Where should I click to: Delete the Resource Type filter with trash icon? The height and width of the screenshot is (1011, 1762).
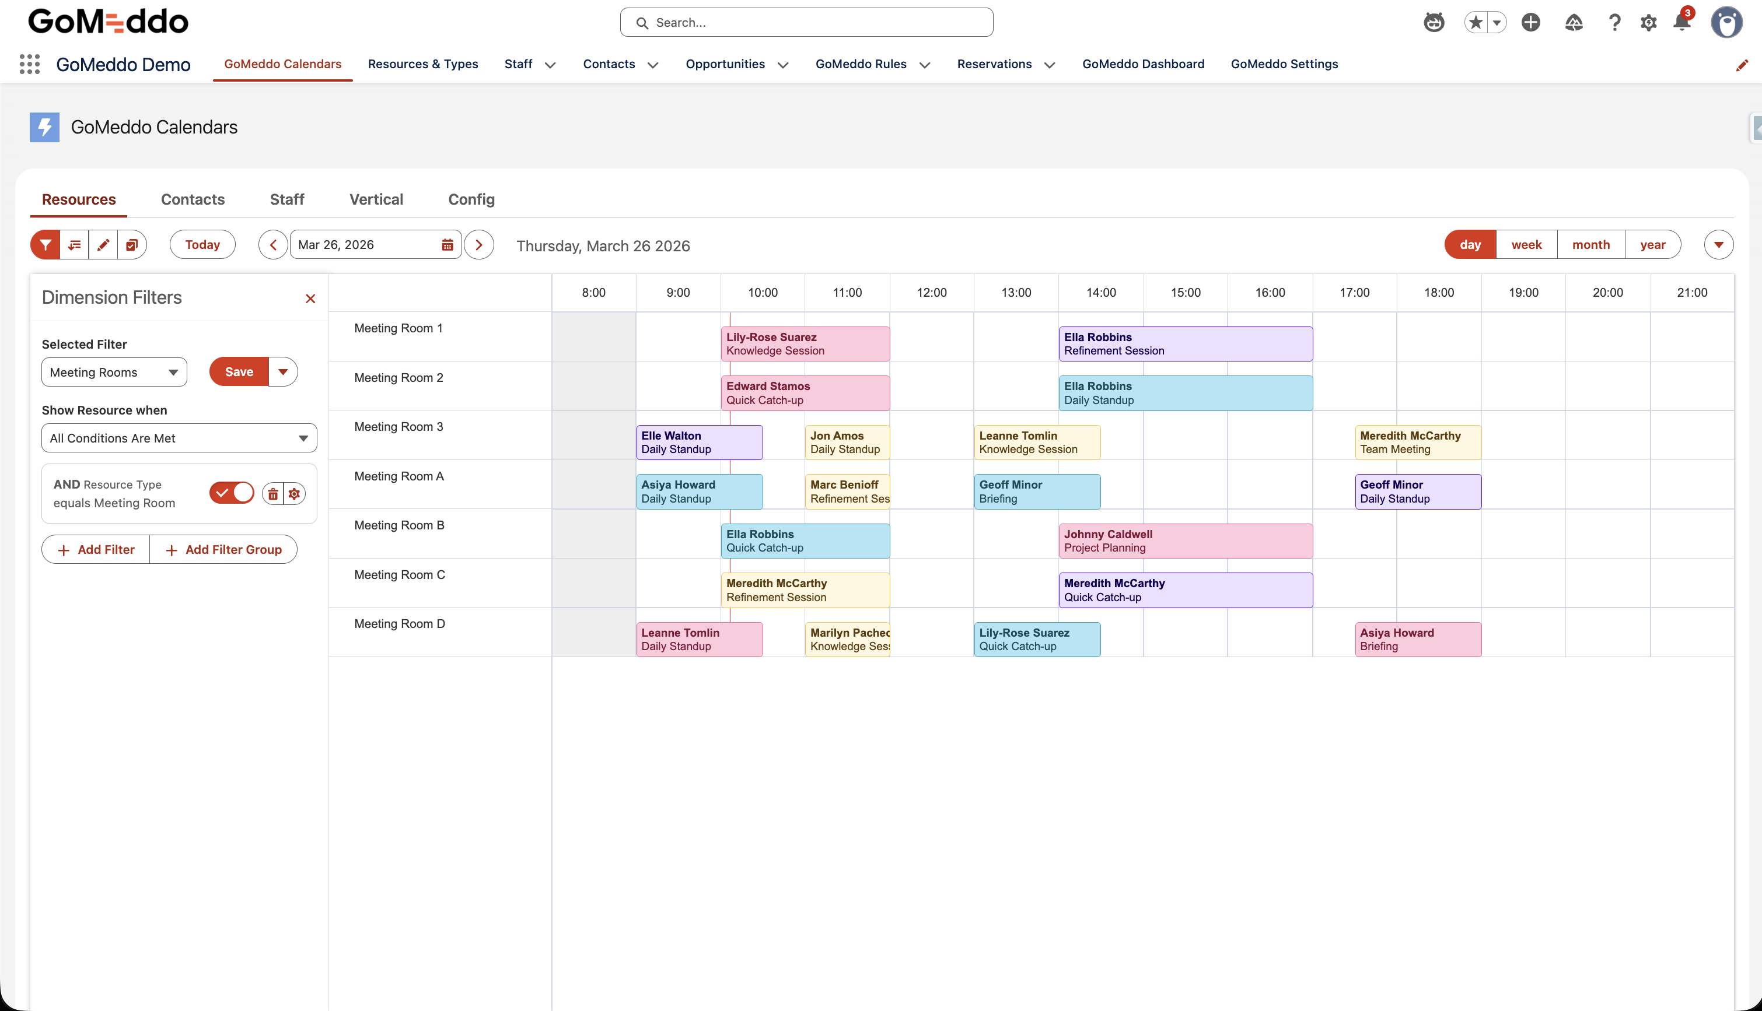(x=273, y=494)
